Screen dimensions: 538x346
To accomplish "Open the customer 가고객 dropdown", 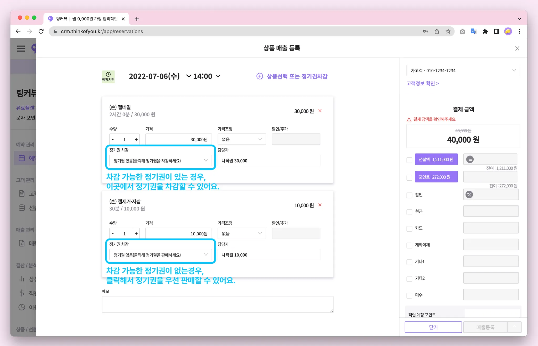I will [x=463, y=71].
